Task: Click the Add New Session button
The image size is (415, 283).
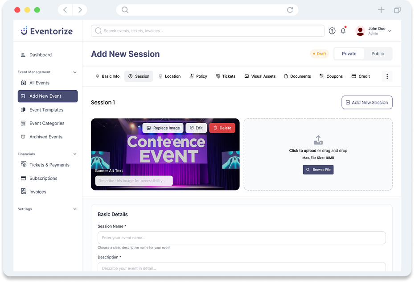Action: tap(367, 102)
